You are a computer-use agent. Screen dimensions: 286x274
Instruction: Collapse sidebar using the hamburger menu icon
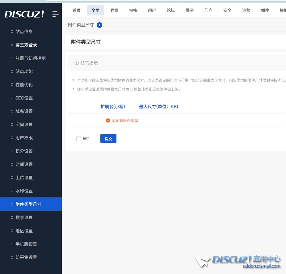click(56, 14)
